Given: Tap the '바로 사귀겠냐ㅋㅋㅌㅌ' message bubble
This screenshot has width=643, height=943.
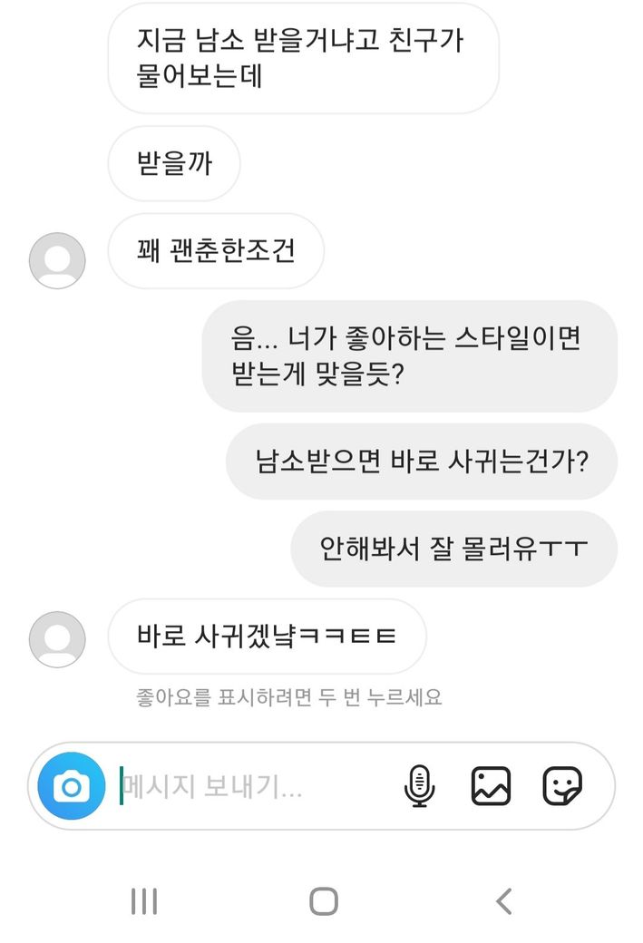Looking at the screenshot, I should 267,636.
